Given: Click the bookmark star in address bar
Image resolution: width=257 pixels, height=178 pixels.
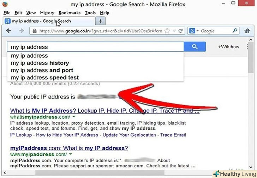Looking at the screenshot, I should (x=167, y=31).
